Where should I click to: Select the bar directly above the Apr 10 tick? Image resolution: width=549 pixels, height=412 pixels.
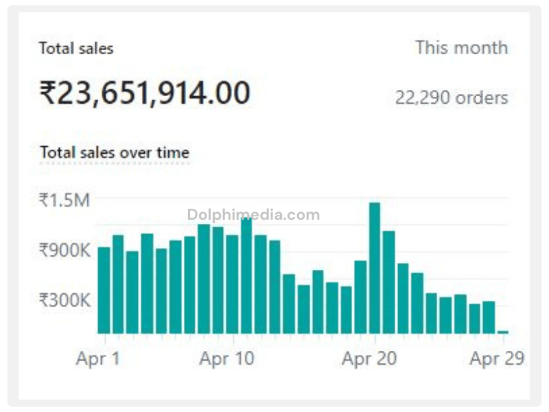(232, 284)
